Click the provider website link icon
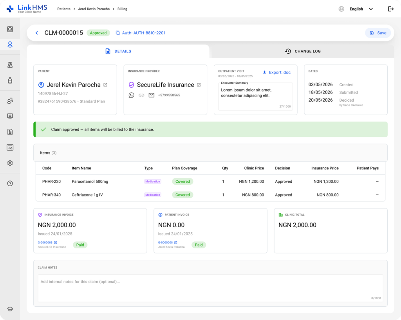 [141, 95]
